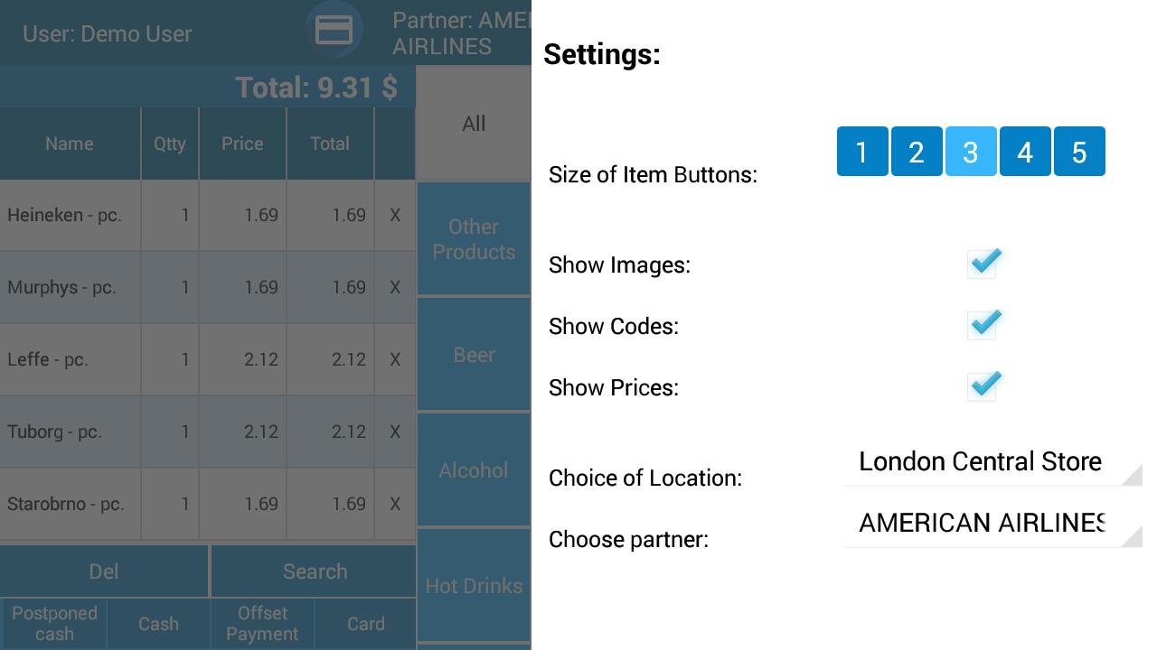Toggle the Show Images checkbox
The image size is (1157, 650).
(x=983, y=264)
